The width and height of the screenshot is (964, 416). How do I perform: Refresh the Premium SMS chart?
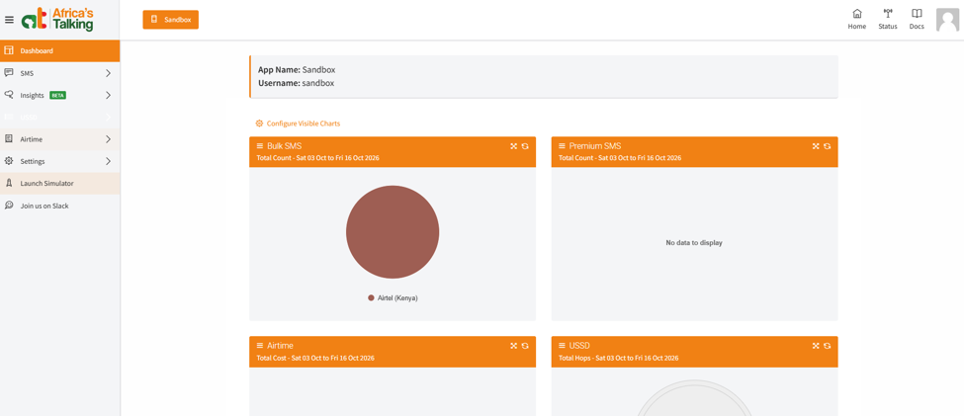pyautogui.click(x=827, y=146)
